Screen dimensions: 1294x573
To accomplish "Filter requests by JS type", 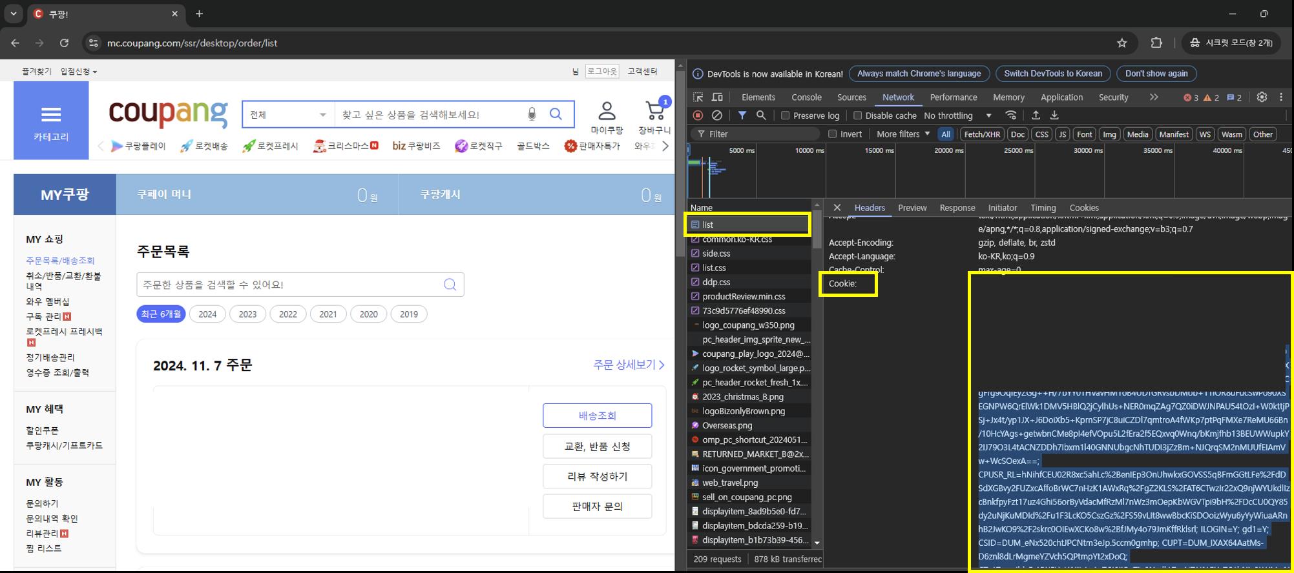I will (1062, 134).
